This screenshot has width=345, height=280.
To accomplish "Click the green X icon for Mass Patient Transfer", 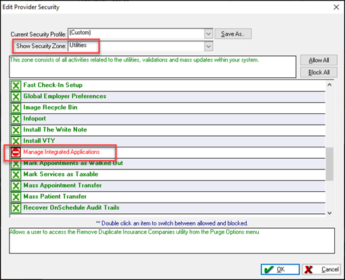I will coord(15,197).
